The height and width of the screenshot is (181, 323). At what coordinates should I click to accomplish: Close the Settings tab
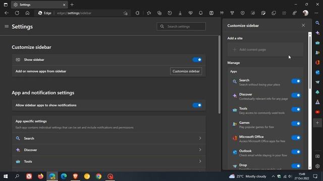(64, 5)
